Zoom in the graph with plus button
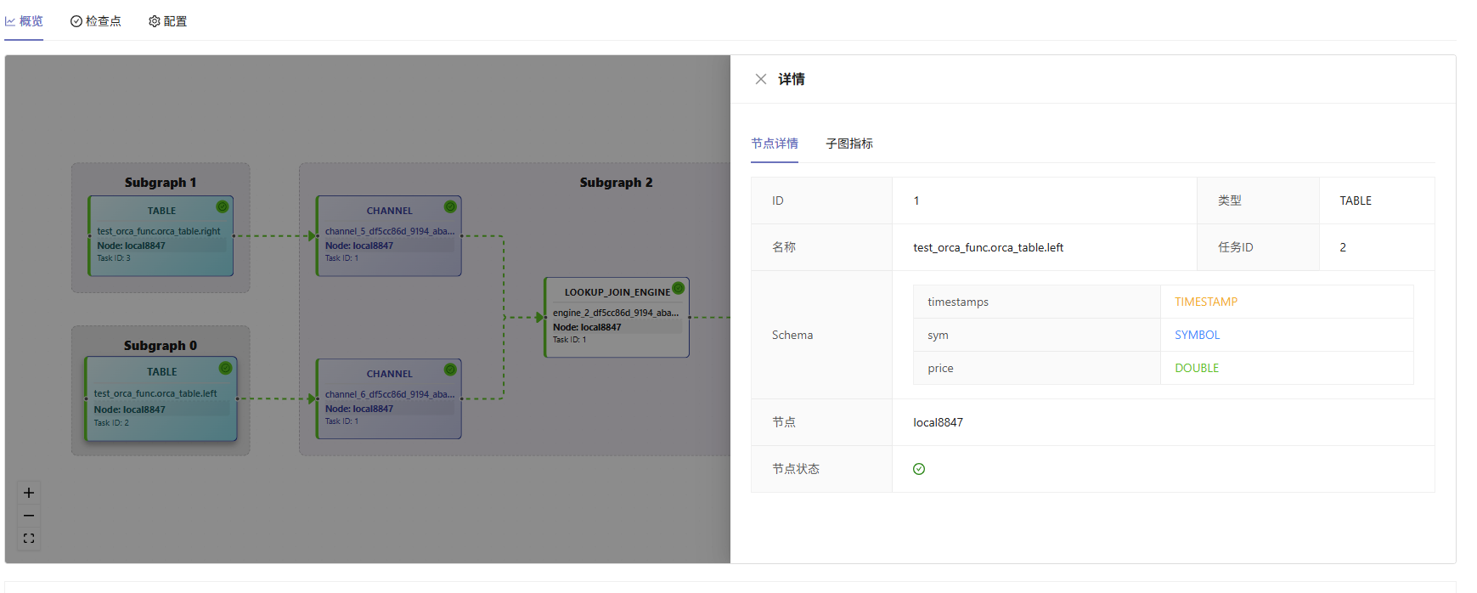Screen dimensions: 1477x593 click(29, 493)
